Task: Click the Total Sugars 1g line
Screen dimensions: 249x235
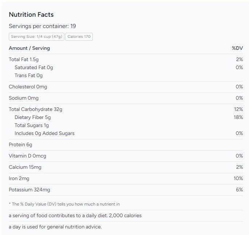Action: coord(31,125)
